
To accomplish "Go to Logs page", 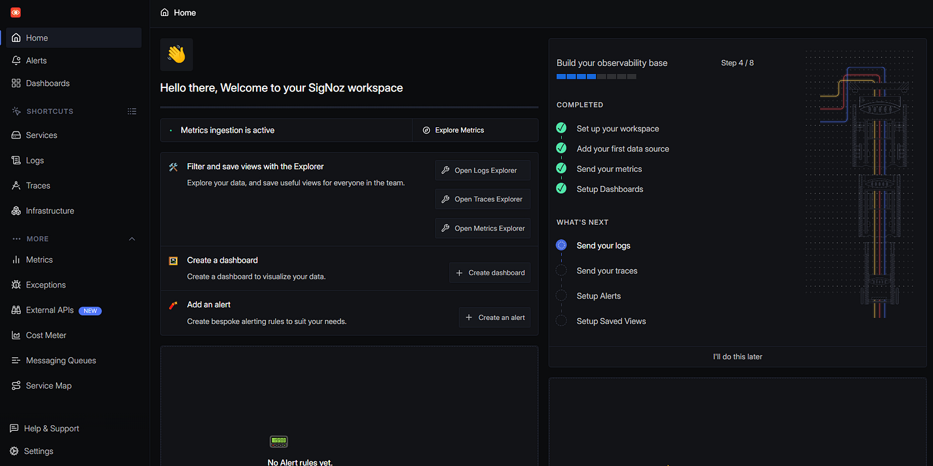I will [x=74, y=161].
